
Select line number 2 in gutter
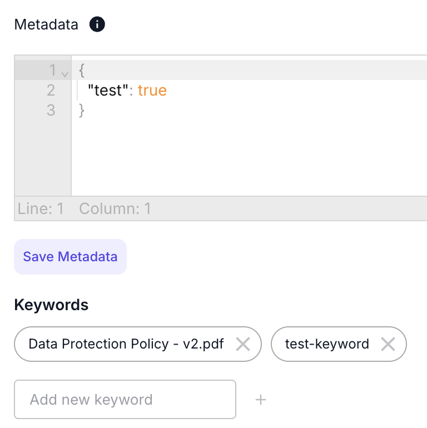point(51,91)
